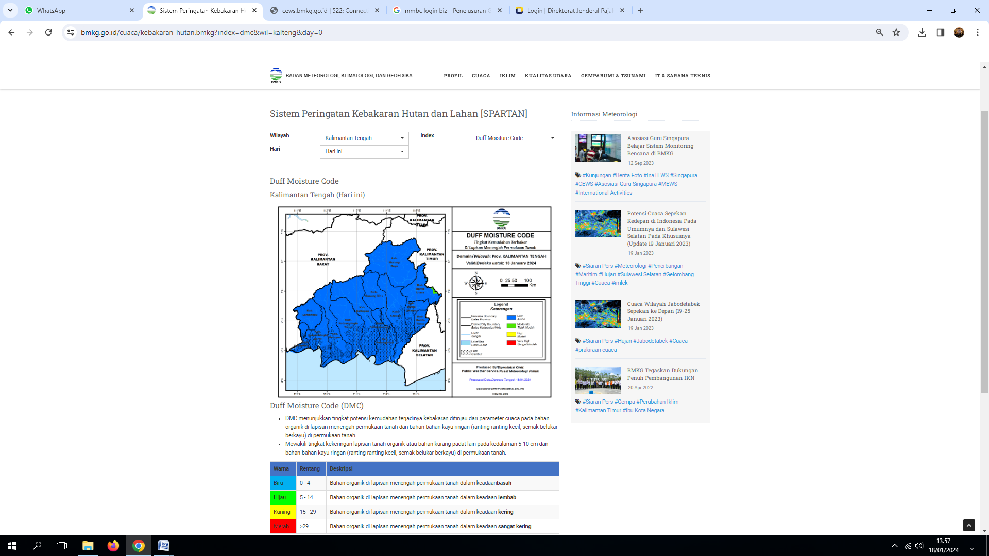Go back to previous page
The height and width of the screenshot is (556, 989).
(x=11, y=32)
